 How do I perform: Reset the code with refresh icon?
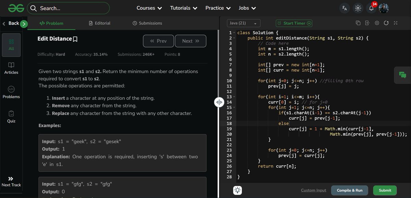(386, 23)
